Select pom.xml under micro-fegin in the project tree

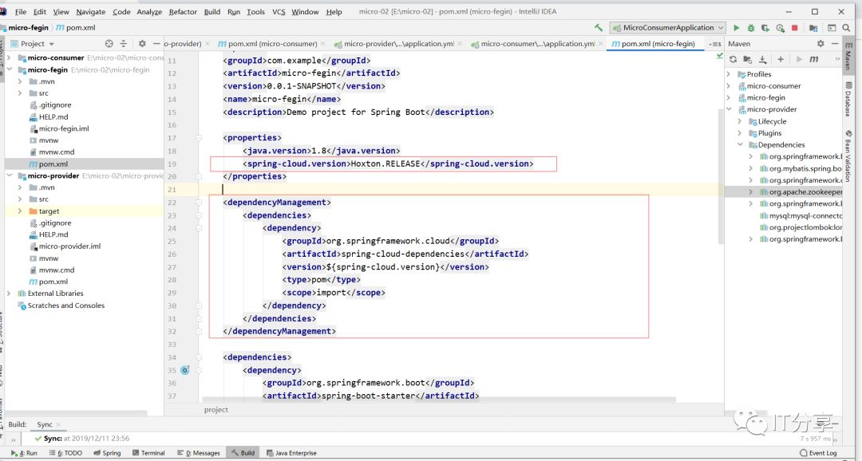click(x=53, y=164)
